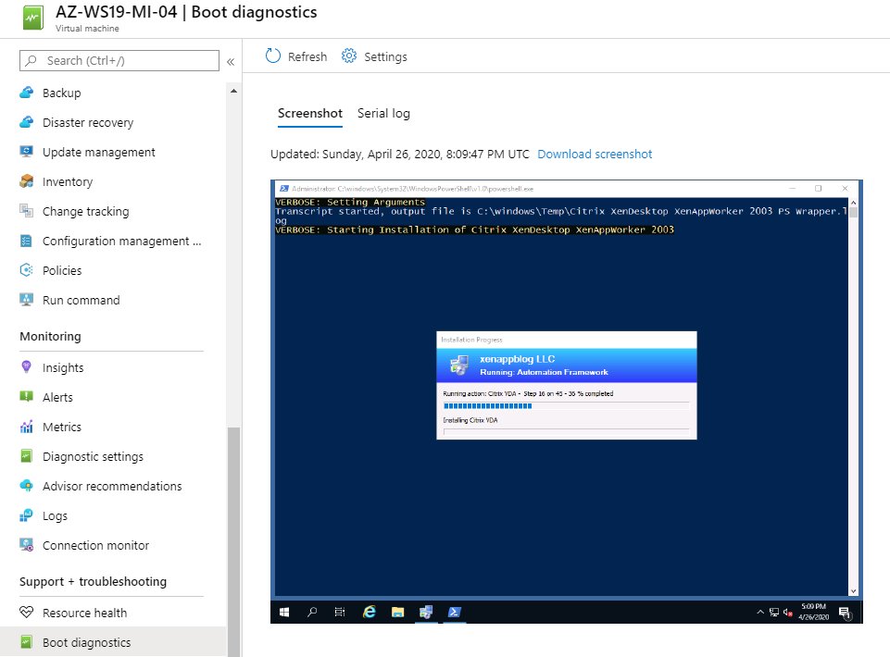Click the sidebar scrollbar thumb
This screenshot has height=657, width=890.
(x=233, y=541)
